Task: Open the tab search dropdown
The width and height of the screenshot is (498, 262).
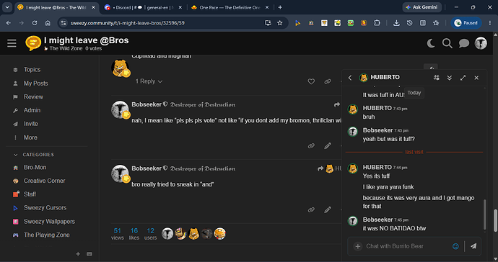Action: pos(7,7)
